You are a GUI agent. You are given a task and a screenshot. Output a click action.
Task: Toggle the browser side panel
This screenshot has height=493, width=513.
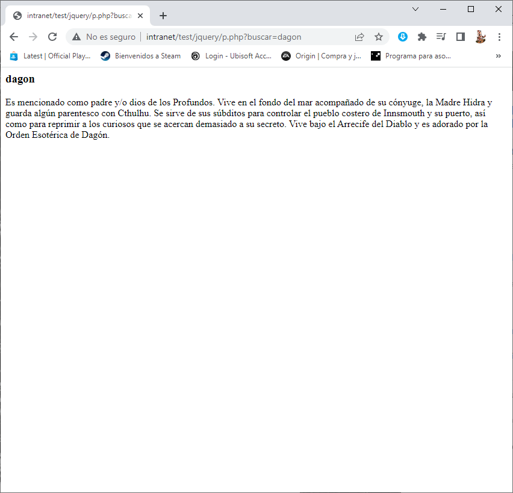pyautogui.click(x=461, y=37)
